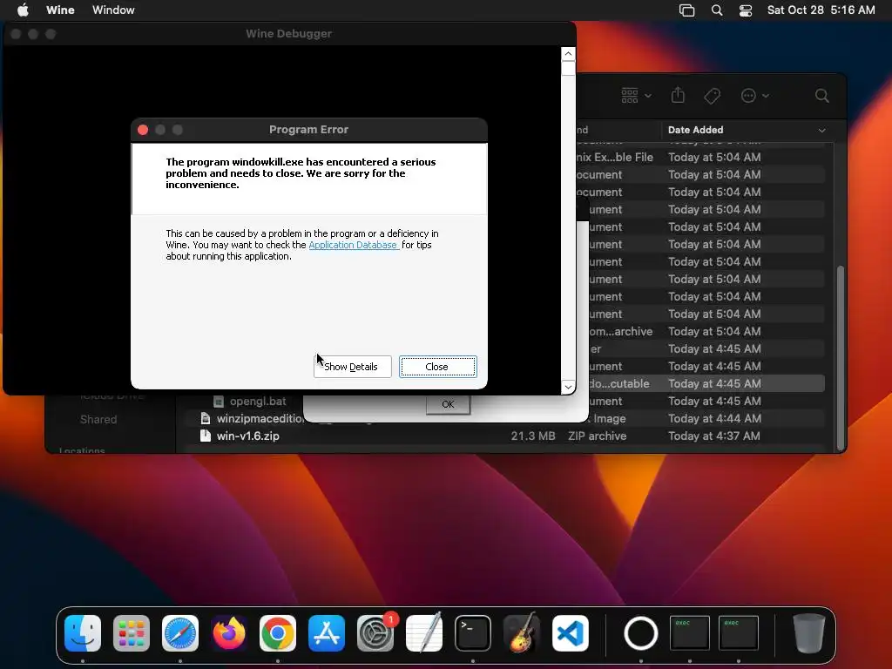
Task: Select the nix Ex...ble File row
Action: pyautogui.click(x=699, y=157)
